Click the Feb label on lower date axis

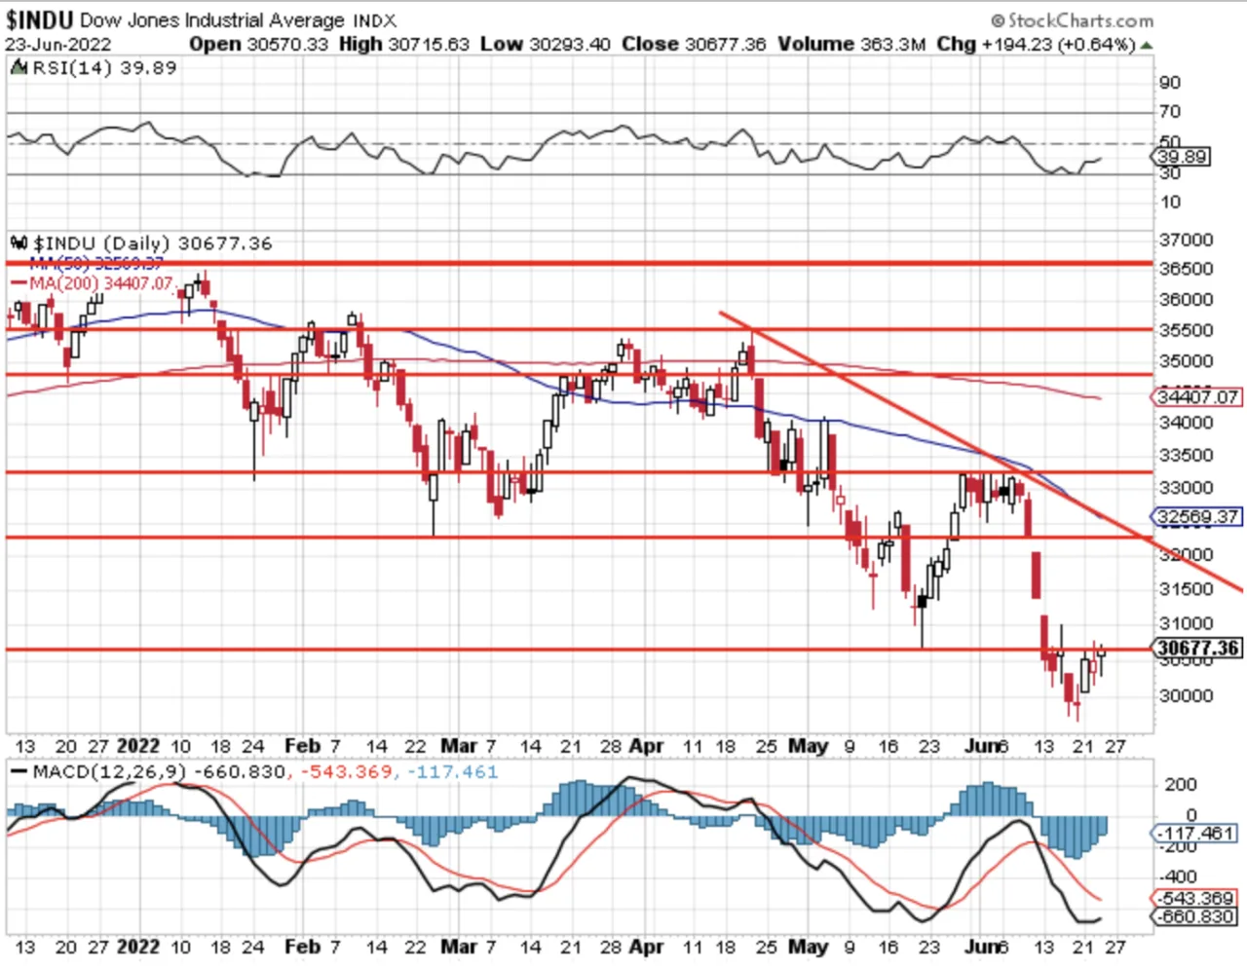(x=302, y=946)
